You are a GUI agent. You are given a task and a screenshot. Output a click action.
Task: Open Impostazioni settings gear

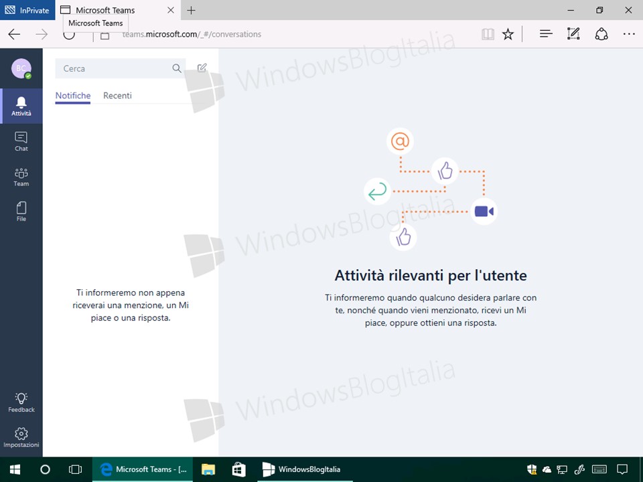[21, 438]
